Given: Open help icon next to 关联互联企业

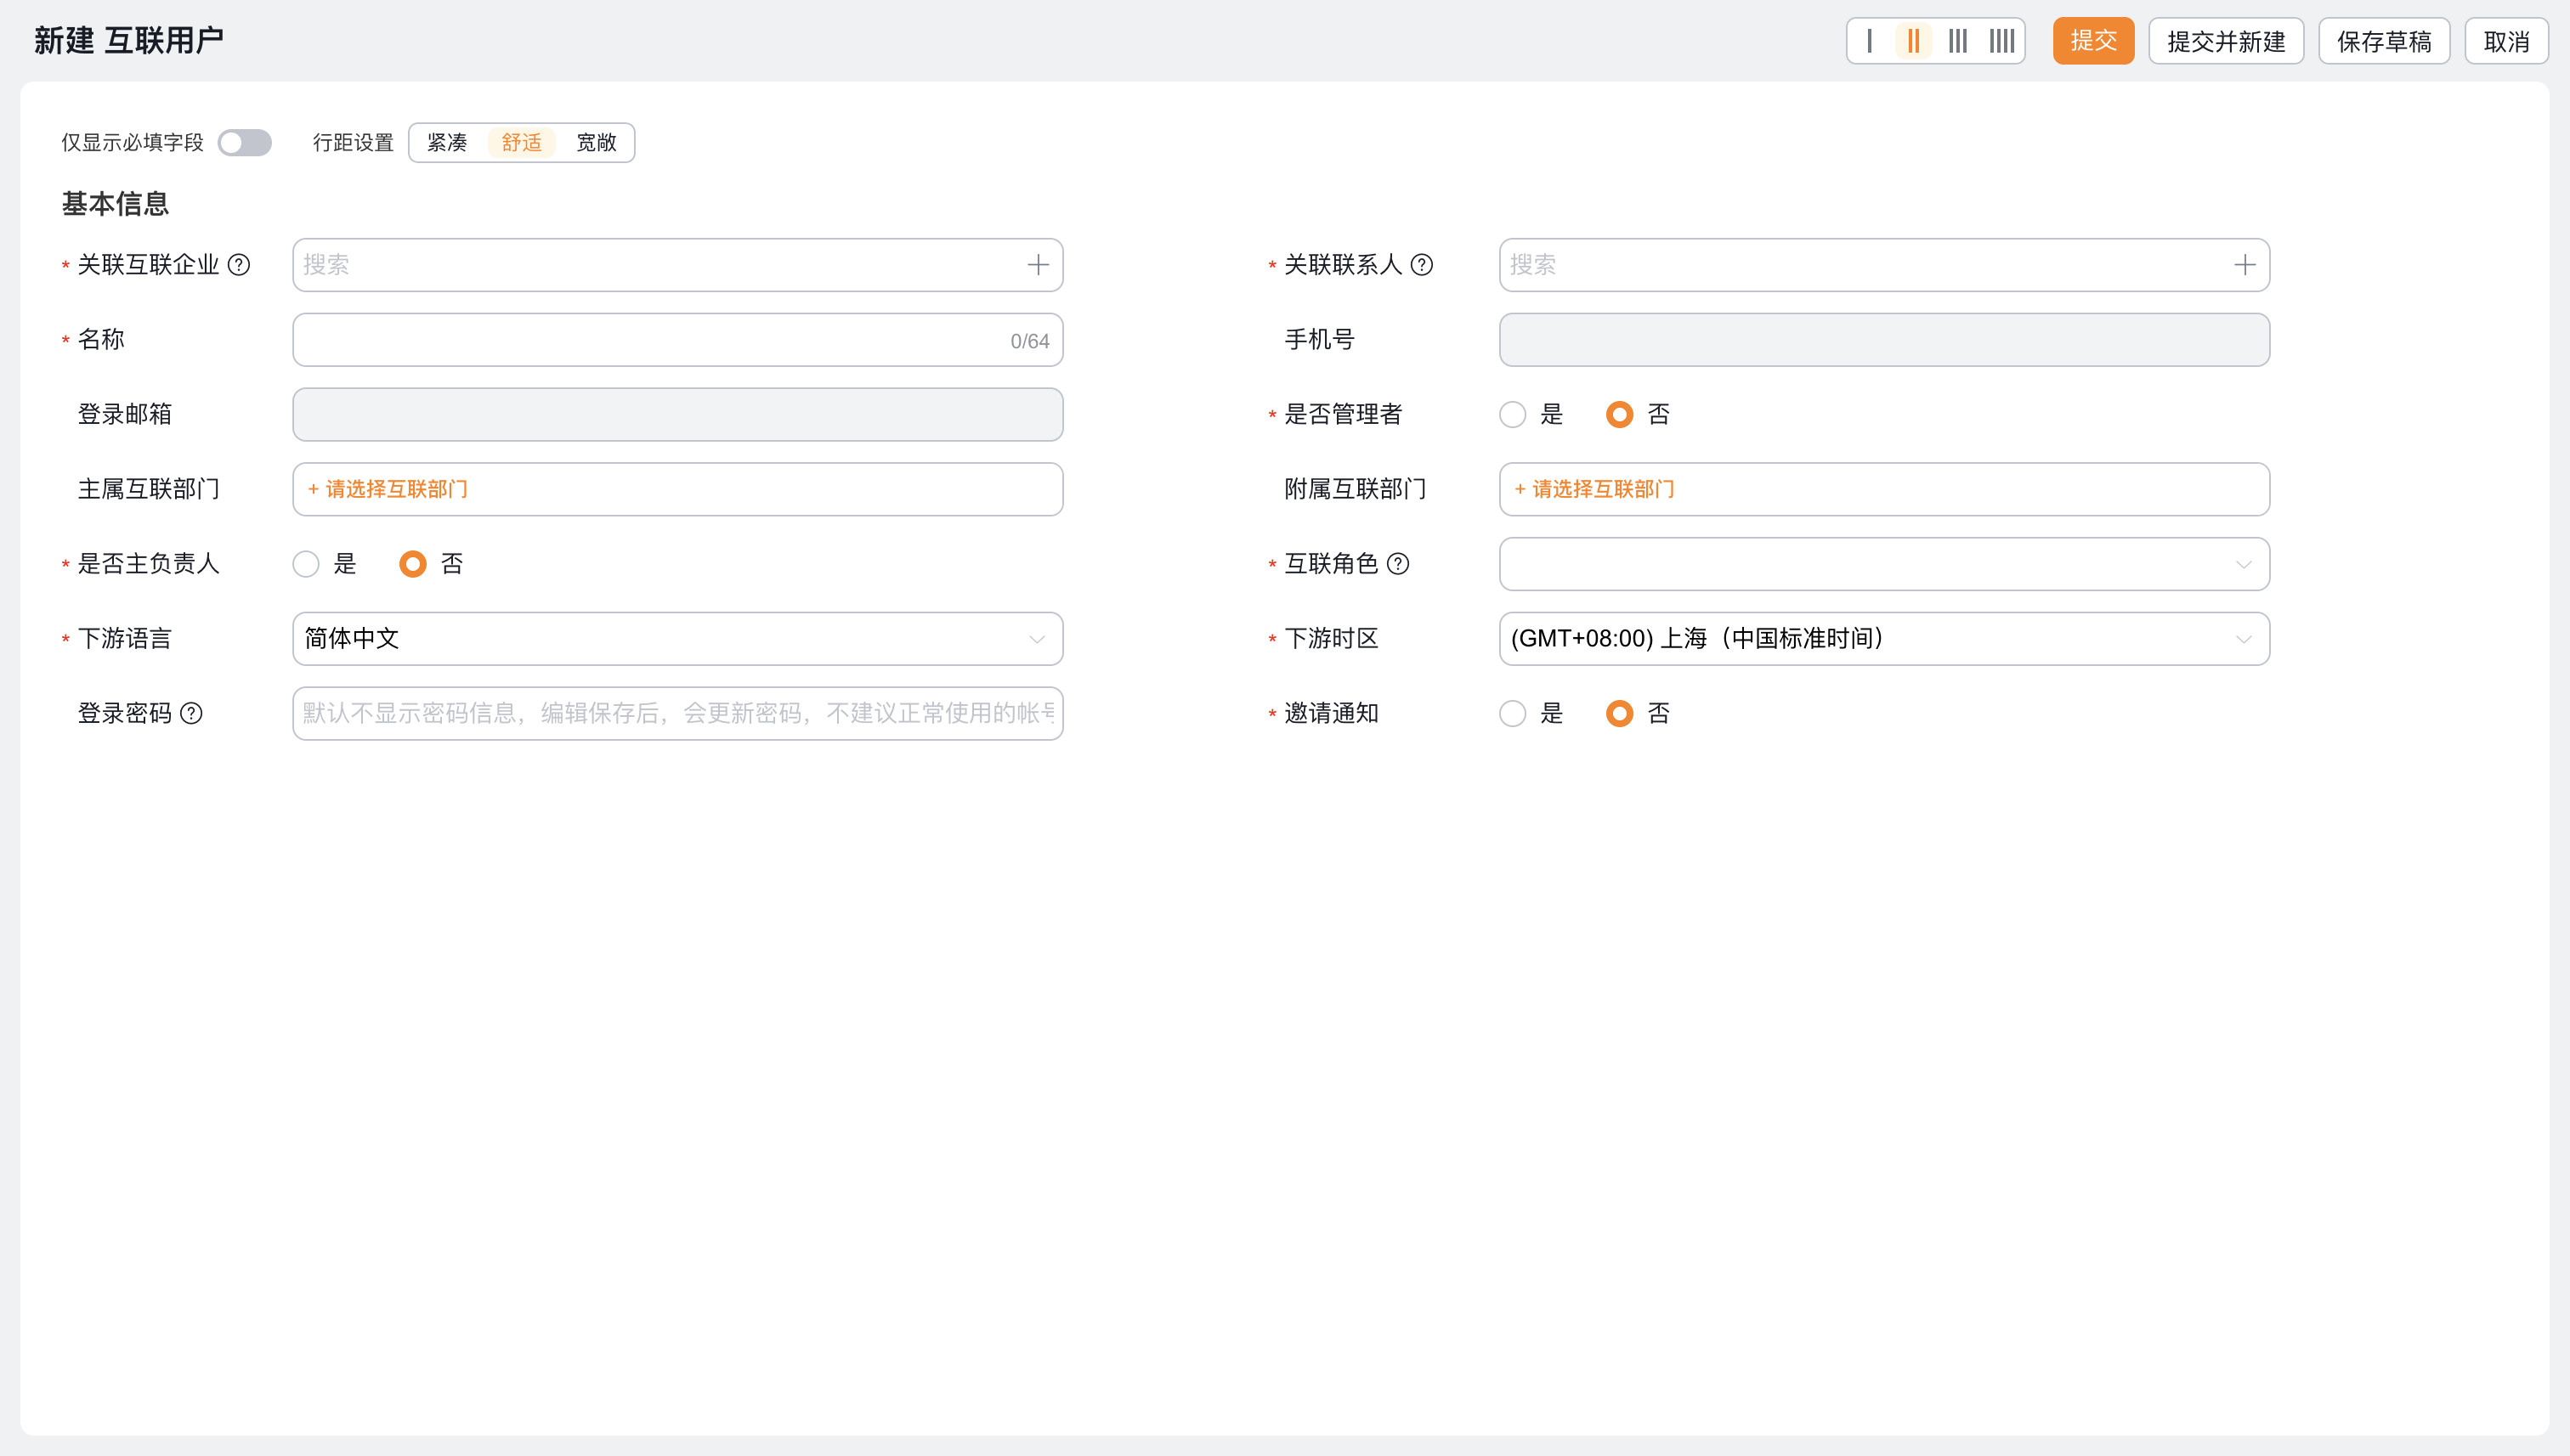Looking at the screenshot, I should [239, 265].
